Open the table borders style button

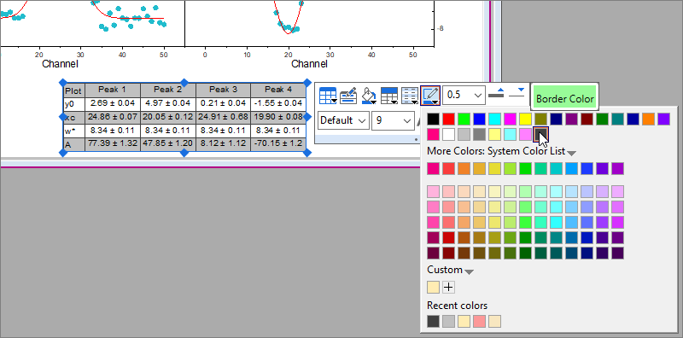coord(328,96)
